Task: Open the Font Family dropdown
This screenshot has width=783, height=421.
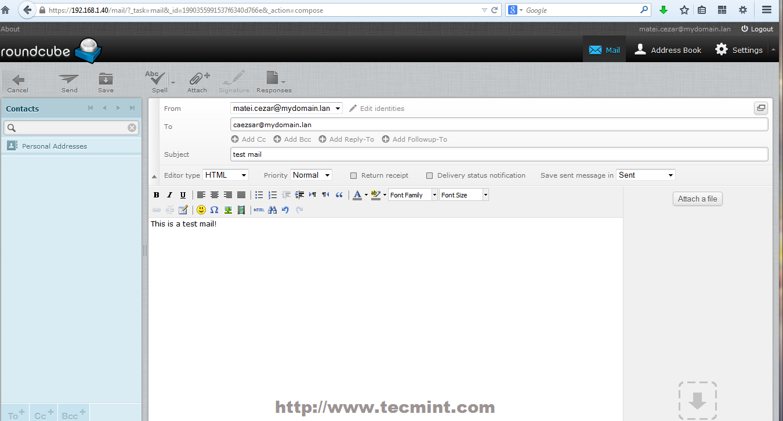Action: click(413, 195)
